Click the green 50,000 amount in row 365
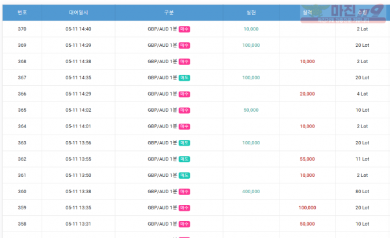Image resolution: width=390 pixels, height=238 pixels. [251, 110]
